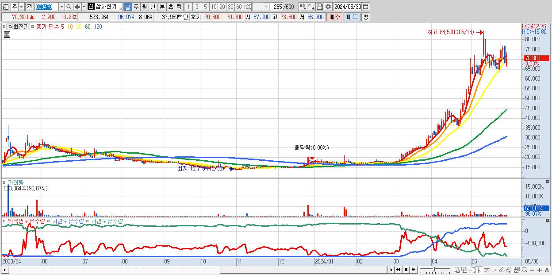Click moving average 120 blue legend
The height and width of the screenshot is (275, 552).
click(98, 27)
